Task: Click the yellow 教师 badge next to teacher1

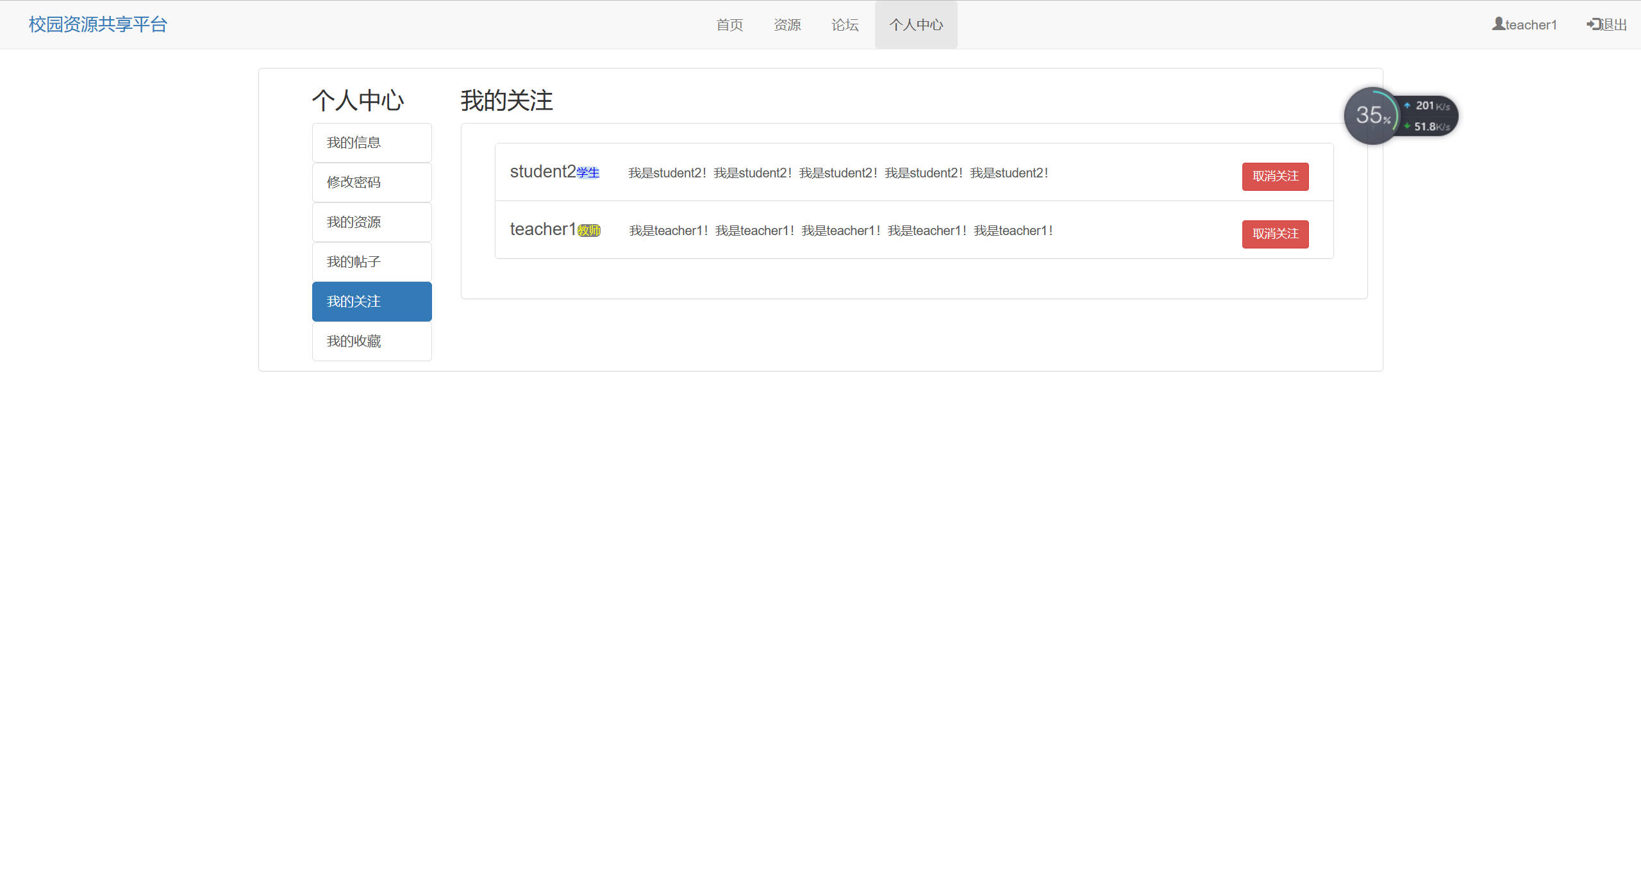Action: 589,231
